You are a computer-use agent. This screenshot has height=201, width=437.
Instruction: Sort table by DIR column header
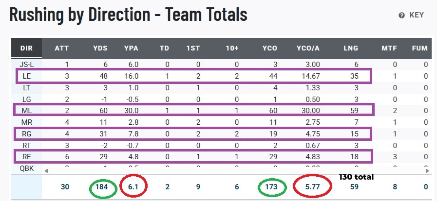point(26,48)
